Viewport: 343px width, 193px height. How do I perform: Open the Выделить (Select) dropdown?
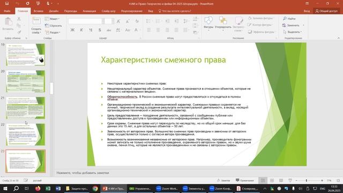(293, 32)
